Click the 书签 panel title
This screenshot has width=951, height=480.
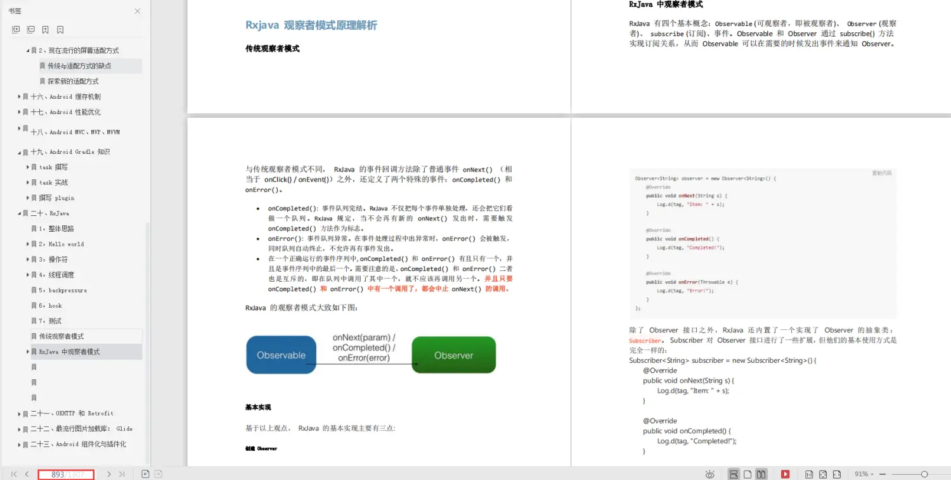click(x=15, y=11)
